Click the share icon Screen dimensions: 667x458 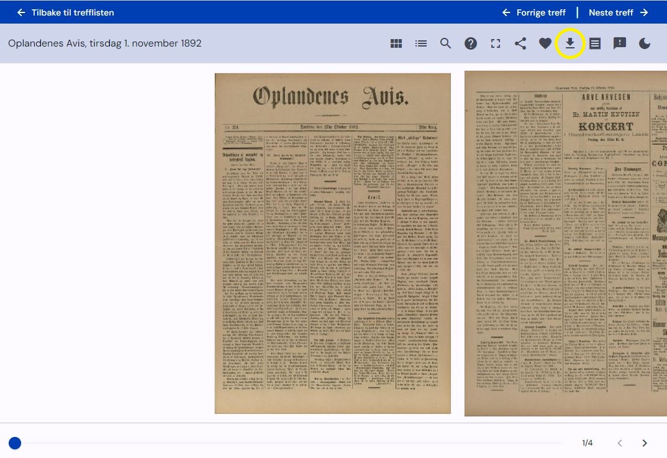(x=520, y=43)
